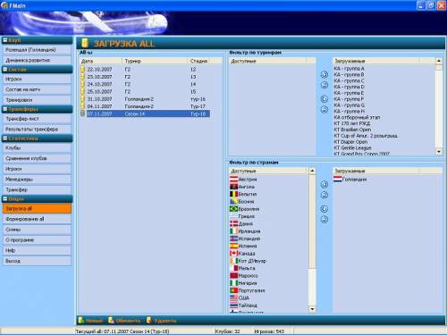The height and width of the screenshot is (335, 447).
Task: Click the Holland flag in loaded countries list
Action: (338, 179)
